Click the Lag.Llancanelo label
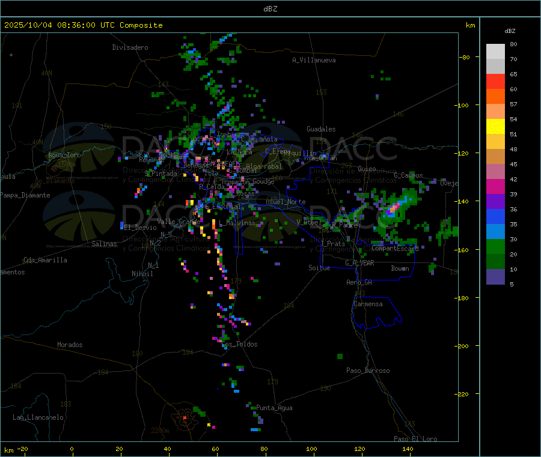 click(38, 417)
